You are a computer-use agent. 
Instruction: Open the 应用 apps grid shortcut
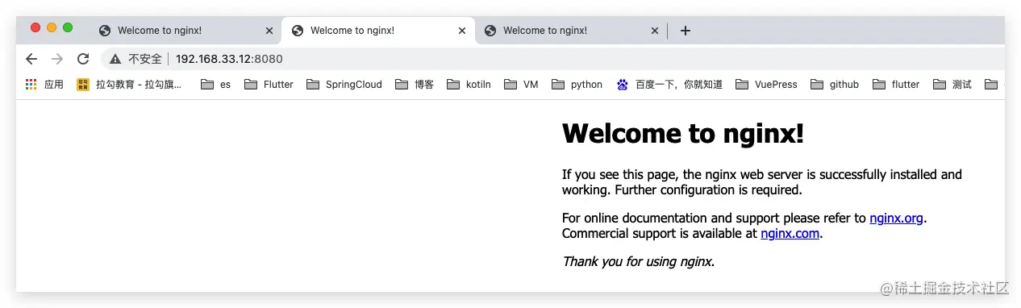point(44,84)
